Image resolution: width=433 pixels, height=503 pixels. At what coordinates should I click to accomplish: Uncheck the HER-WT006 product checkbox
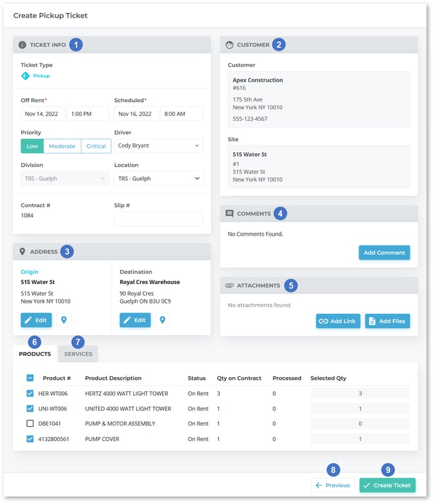[30, 392]
